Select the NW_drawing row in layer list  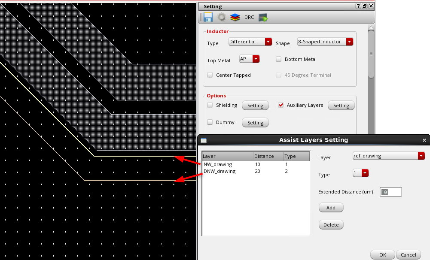coord(218,164)
